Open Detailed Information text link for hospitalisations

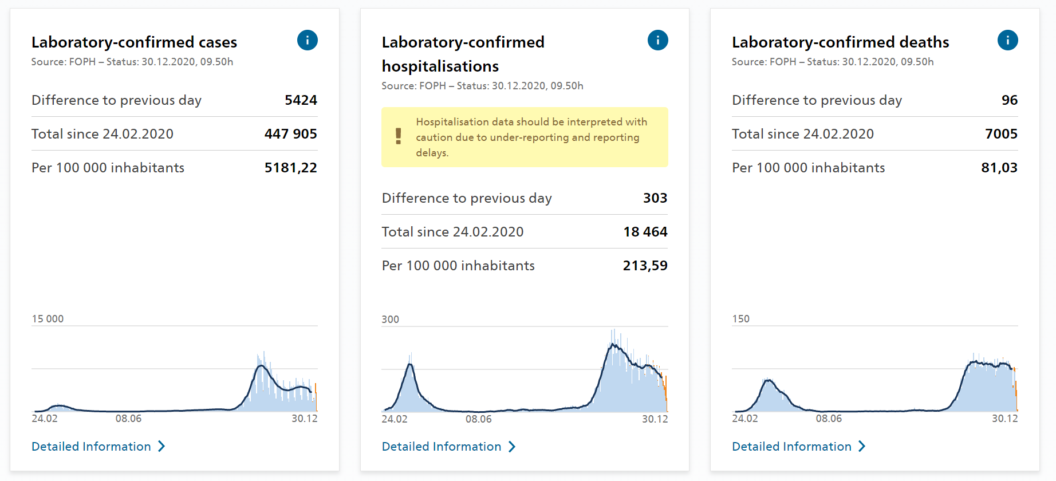[441, 447]
